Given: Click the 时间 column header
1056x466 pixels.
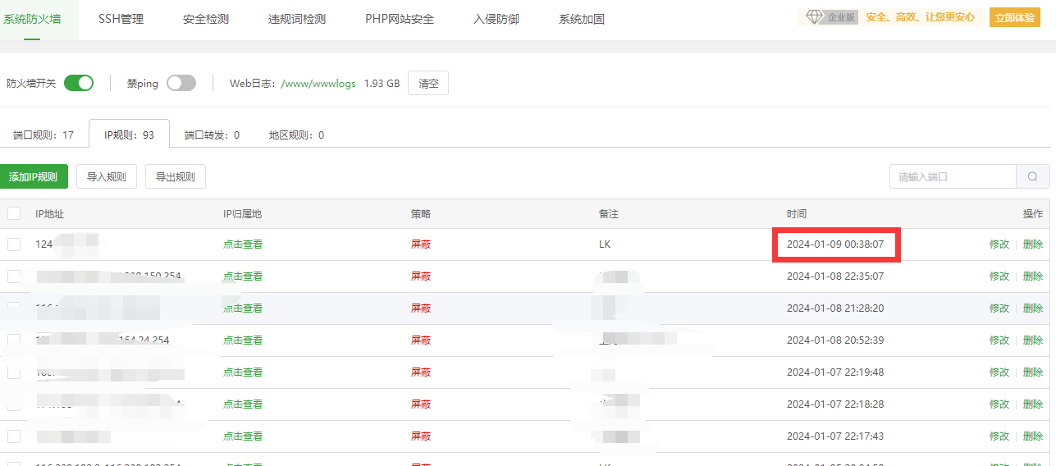Looking at the screenshot, I should coord(797,214).
